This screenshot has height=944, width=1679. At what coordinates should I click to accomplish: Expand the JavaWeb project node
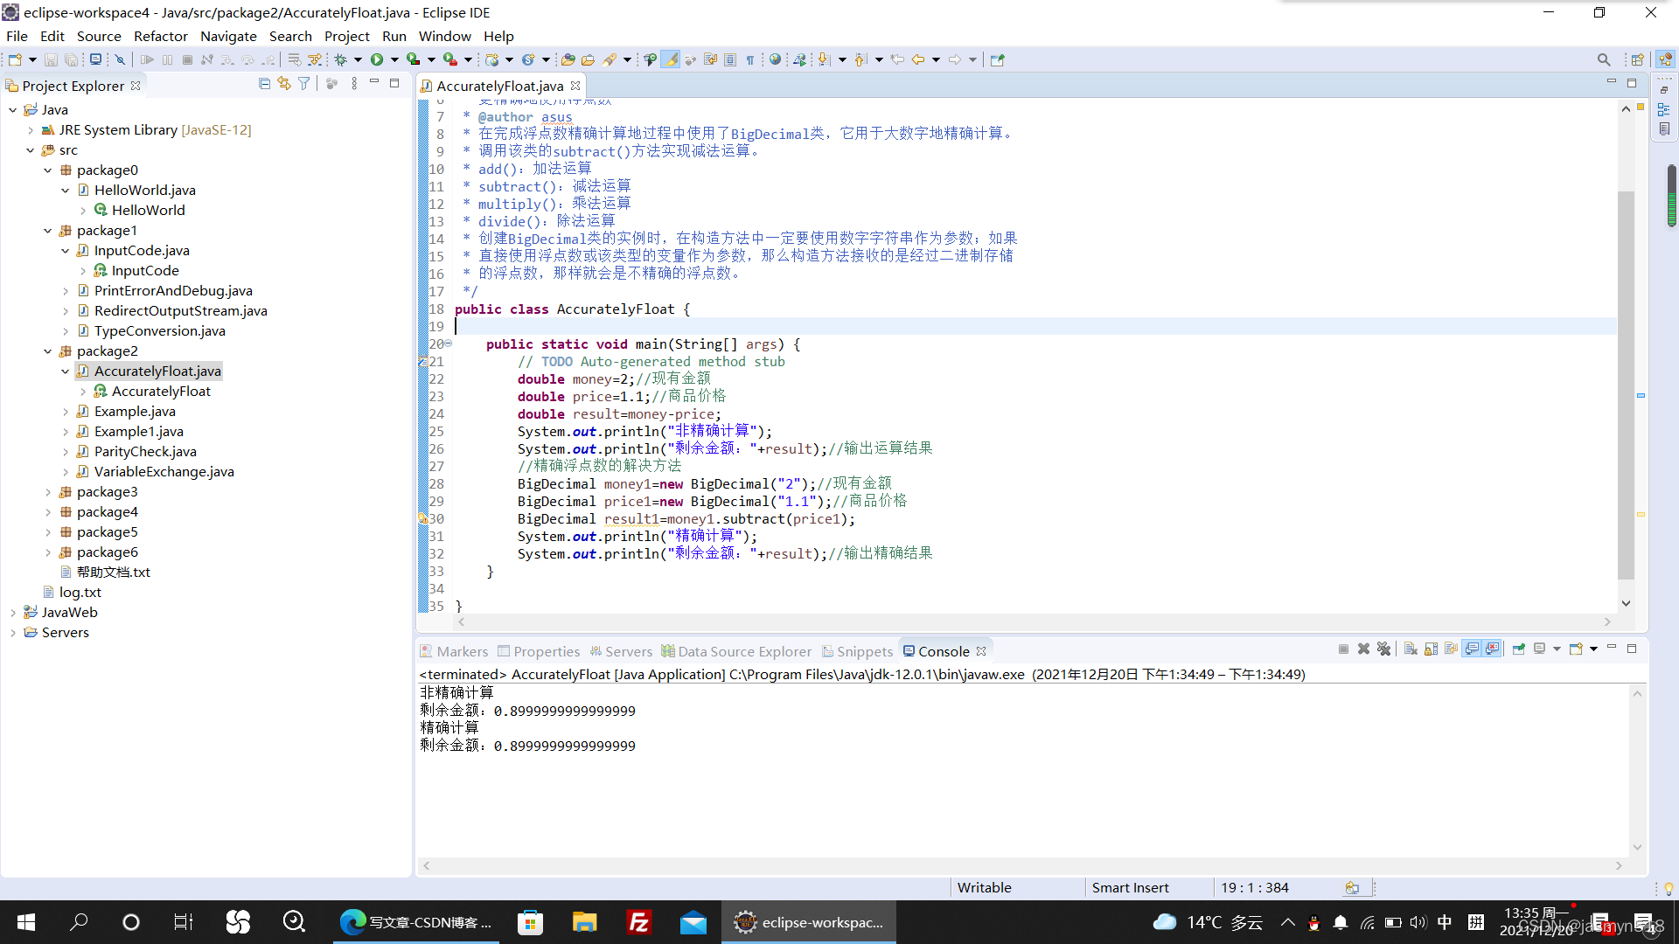[13, 613]
